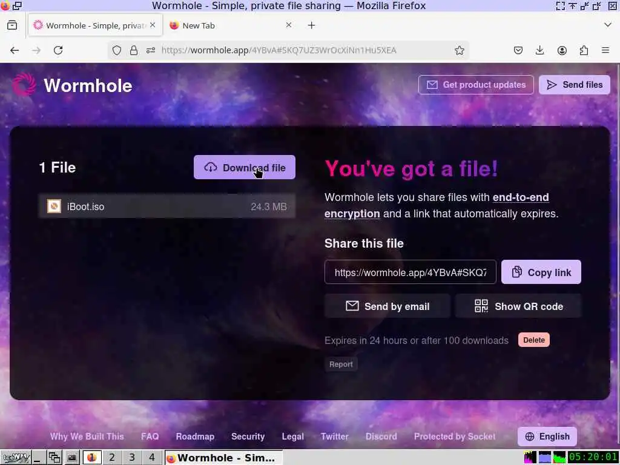Select workspace 1 in taskbar

click(x=92, y=458)
